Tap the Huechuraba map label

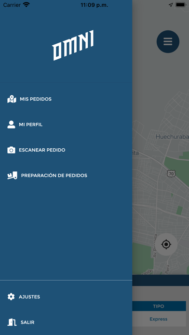(172, 137)
